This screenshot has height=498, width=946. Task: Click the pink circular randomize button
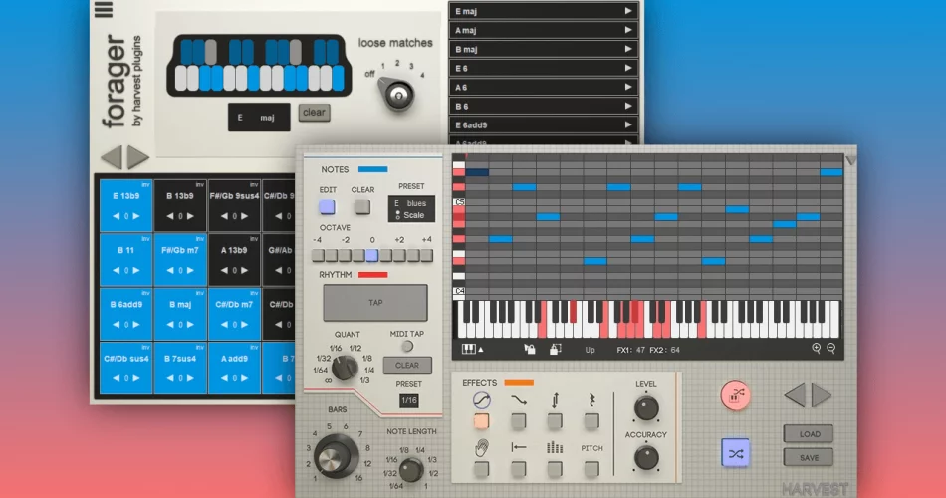pyautogui.click(x=736, y=396)
